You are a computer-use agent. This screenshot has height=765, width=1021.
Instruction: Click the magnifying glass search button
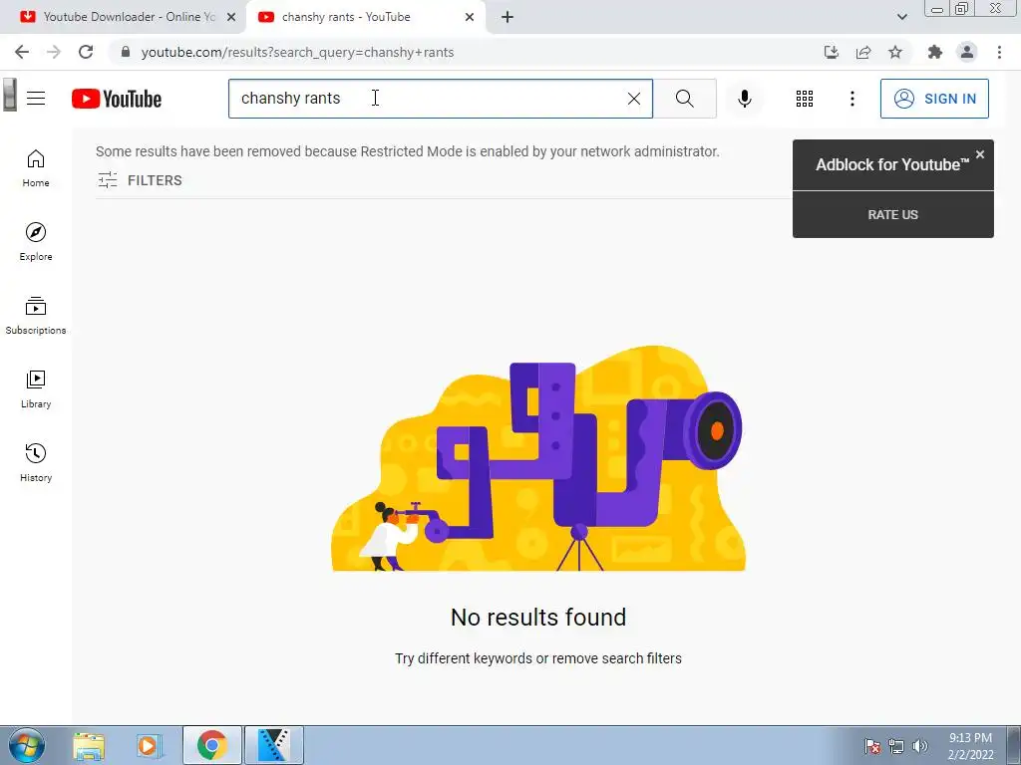(x=684, y=99)
